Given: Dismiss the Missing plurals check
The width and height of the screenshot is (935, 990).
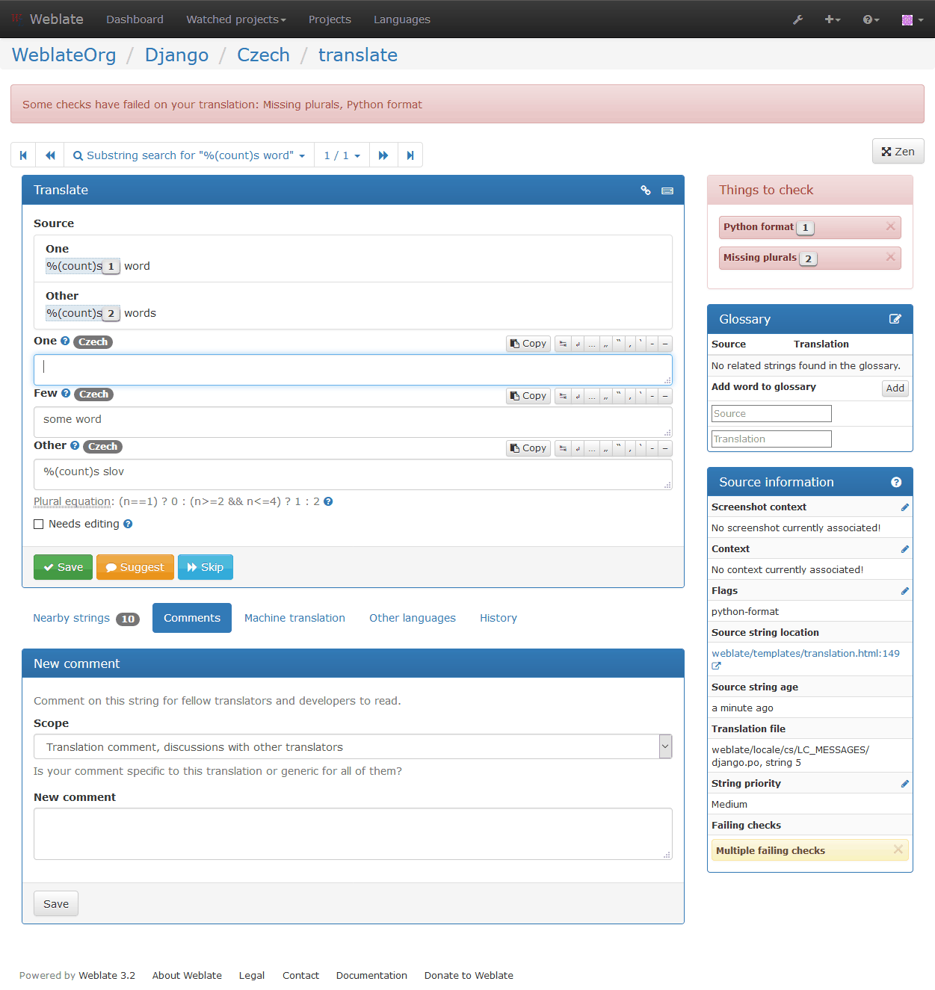Looking at the screenshot, I should coord(890,257).
